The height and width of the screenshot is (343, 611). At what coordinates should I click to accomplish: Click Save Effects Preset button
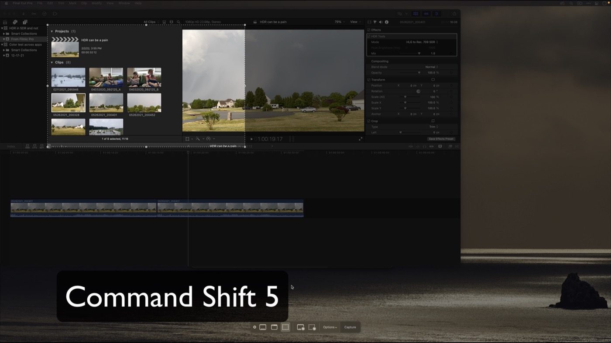(441, 139)
